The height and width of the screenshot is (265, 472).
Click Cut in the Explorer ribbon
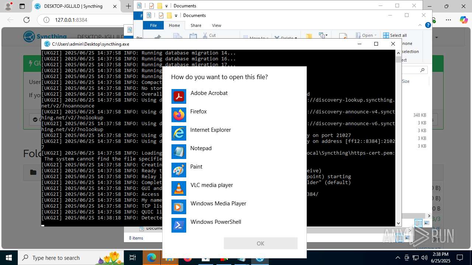click(209, 35)
